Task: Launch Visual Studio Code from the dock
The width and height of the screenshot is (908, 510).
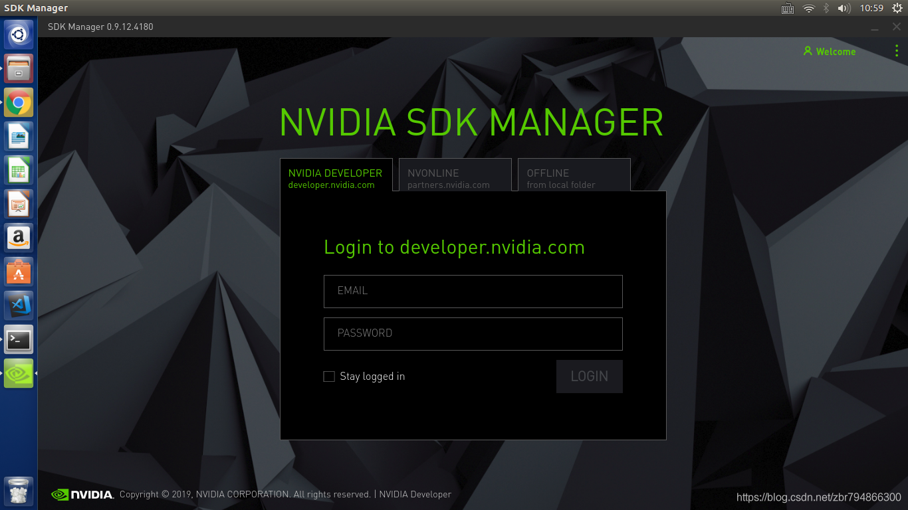Action: pyautogui.click(x=19, y=305)
